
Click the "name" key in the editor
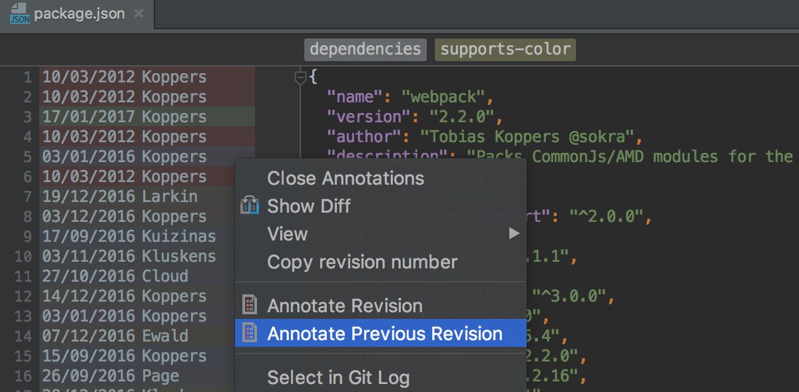coord(355,98)
